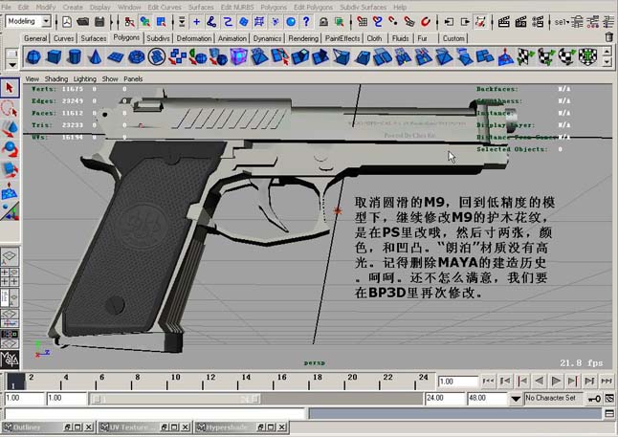Select the Scale tool in toolbox

coord(10,170)
